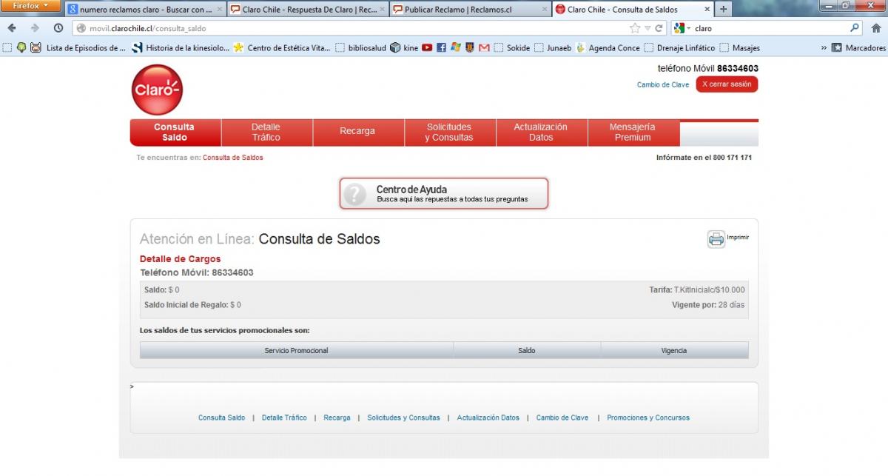888x476 pixels.
Task: Click the search magnifier icon
Action: pos(855,28)
